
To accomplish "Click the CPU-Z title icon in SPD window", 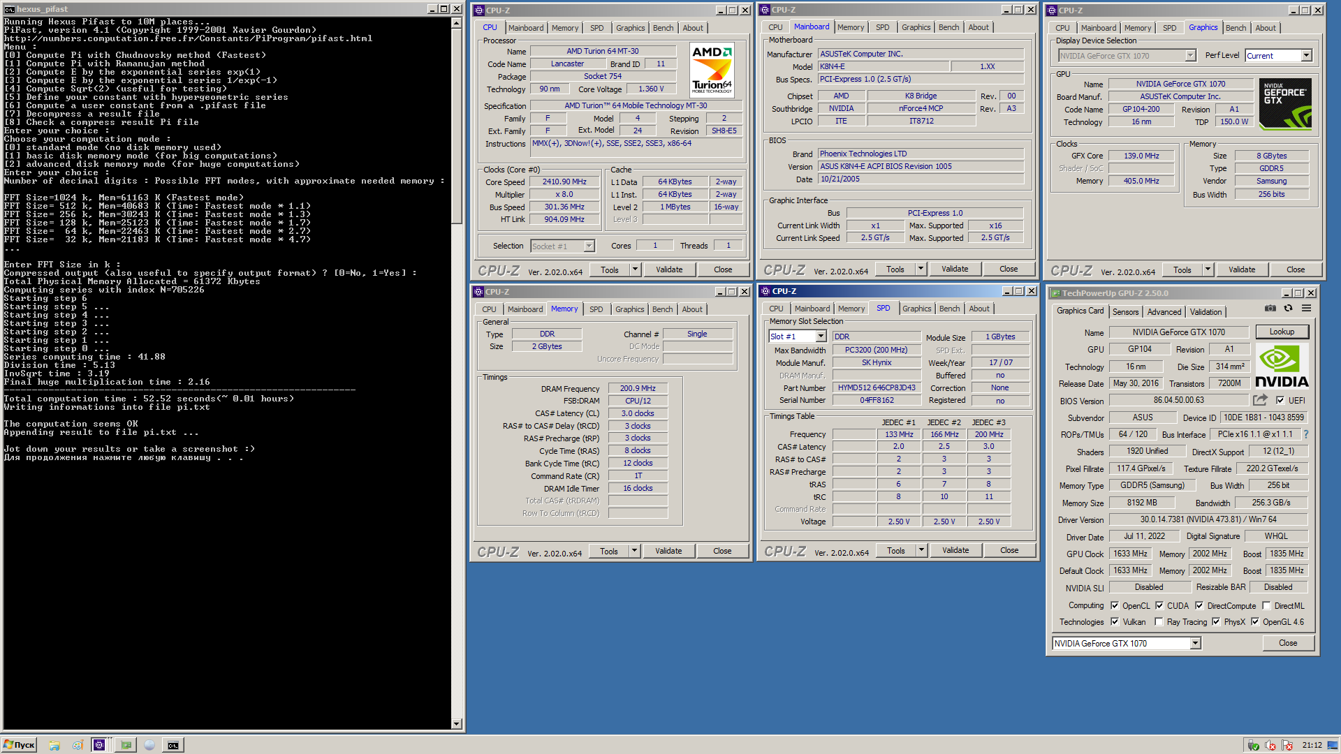I will point(765,291).
